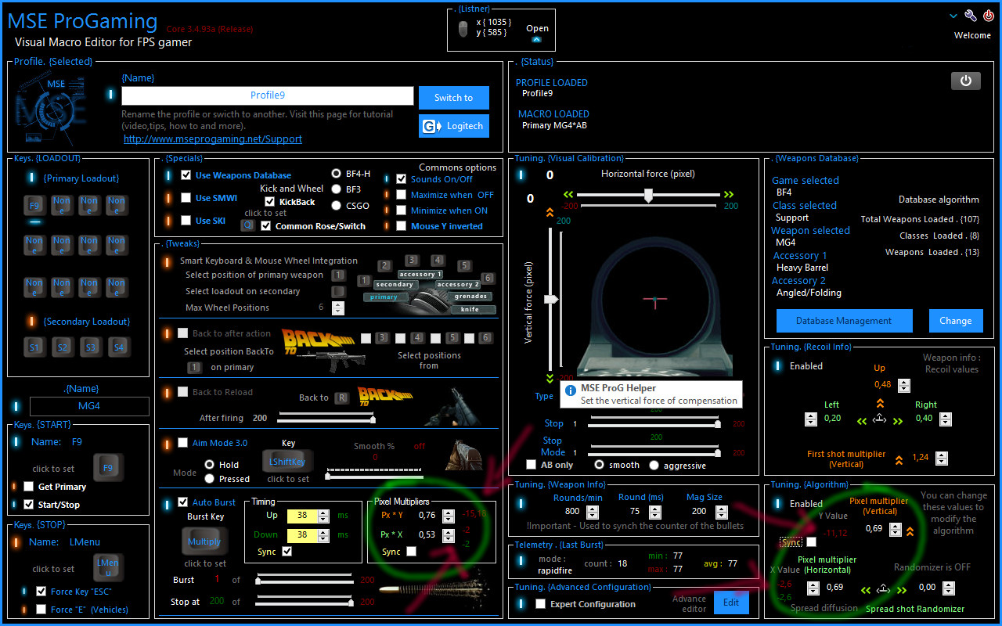
Task: Click the Mag Size value 200
Action: [x=698, y=511]
